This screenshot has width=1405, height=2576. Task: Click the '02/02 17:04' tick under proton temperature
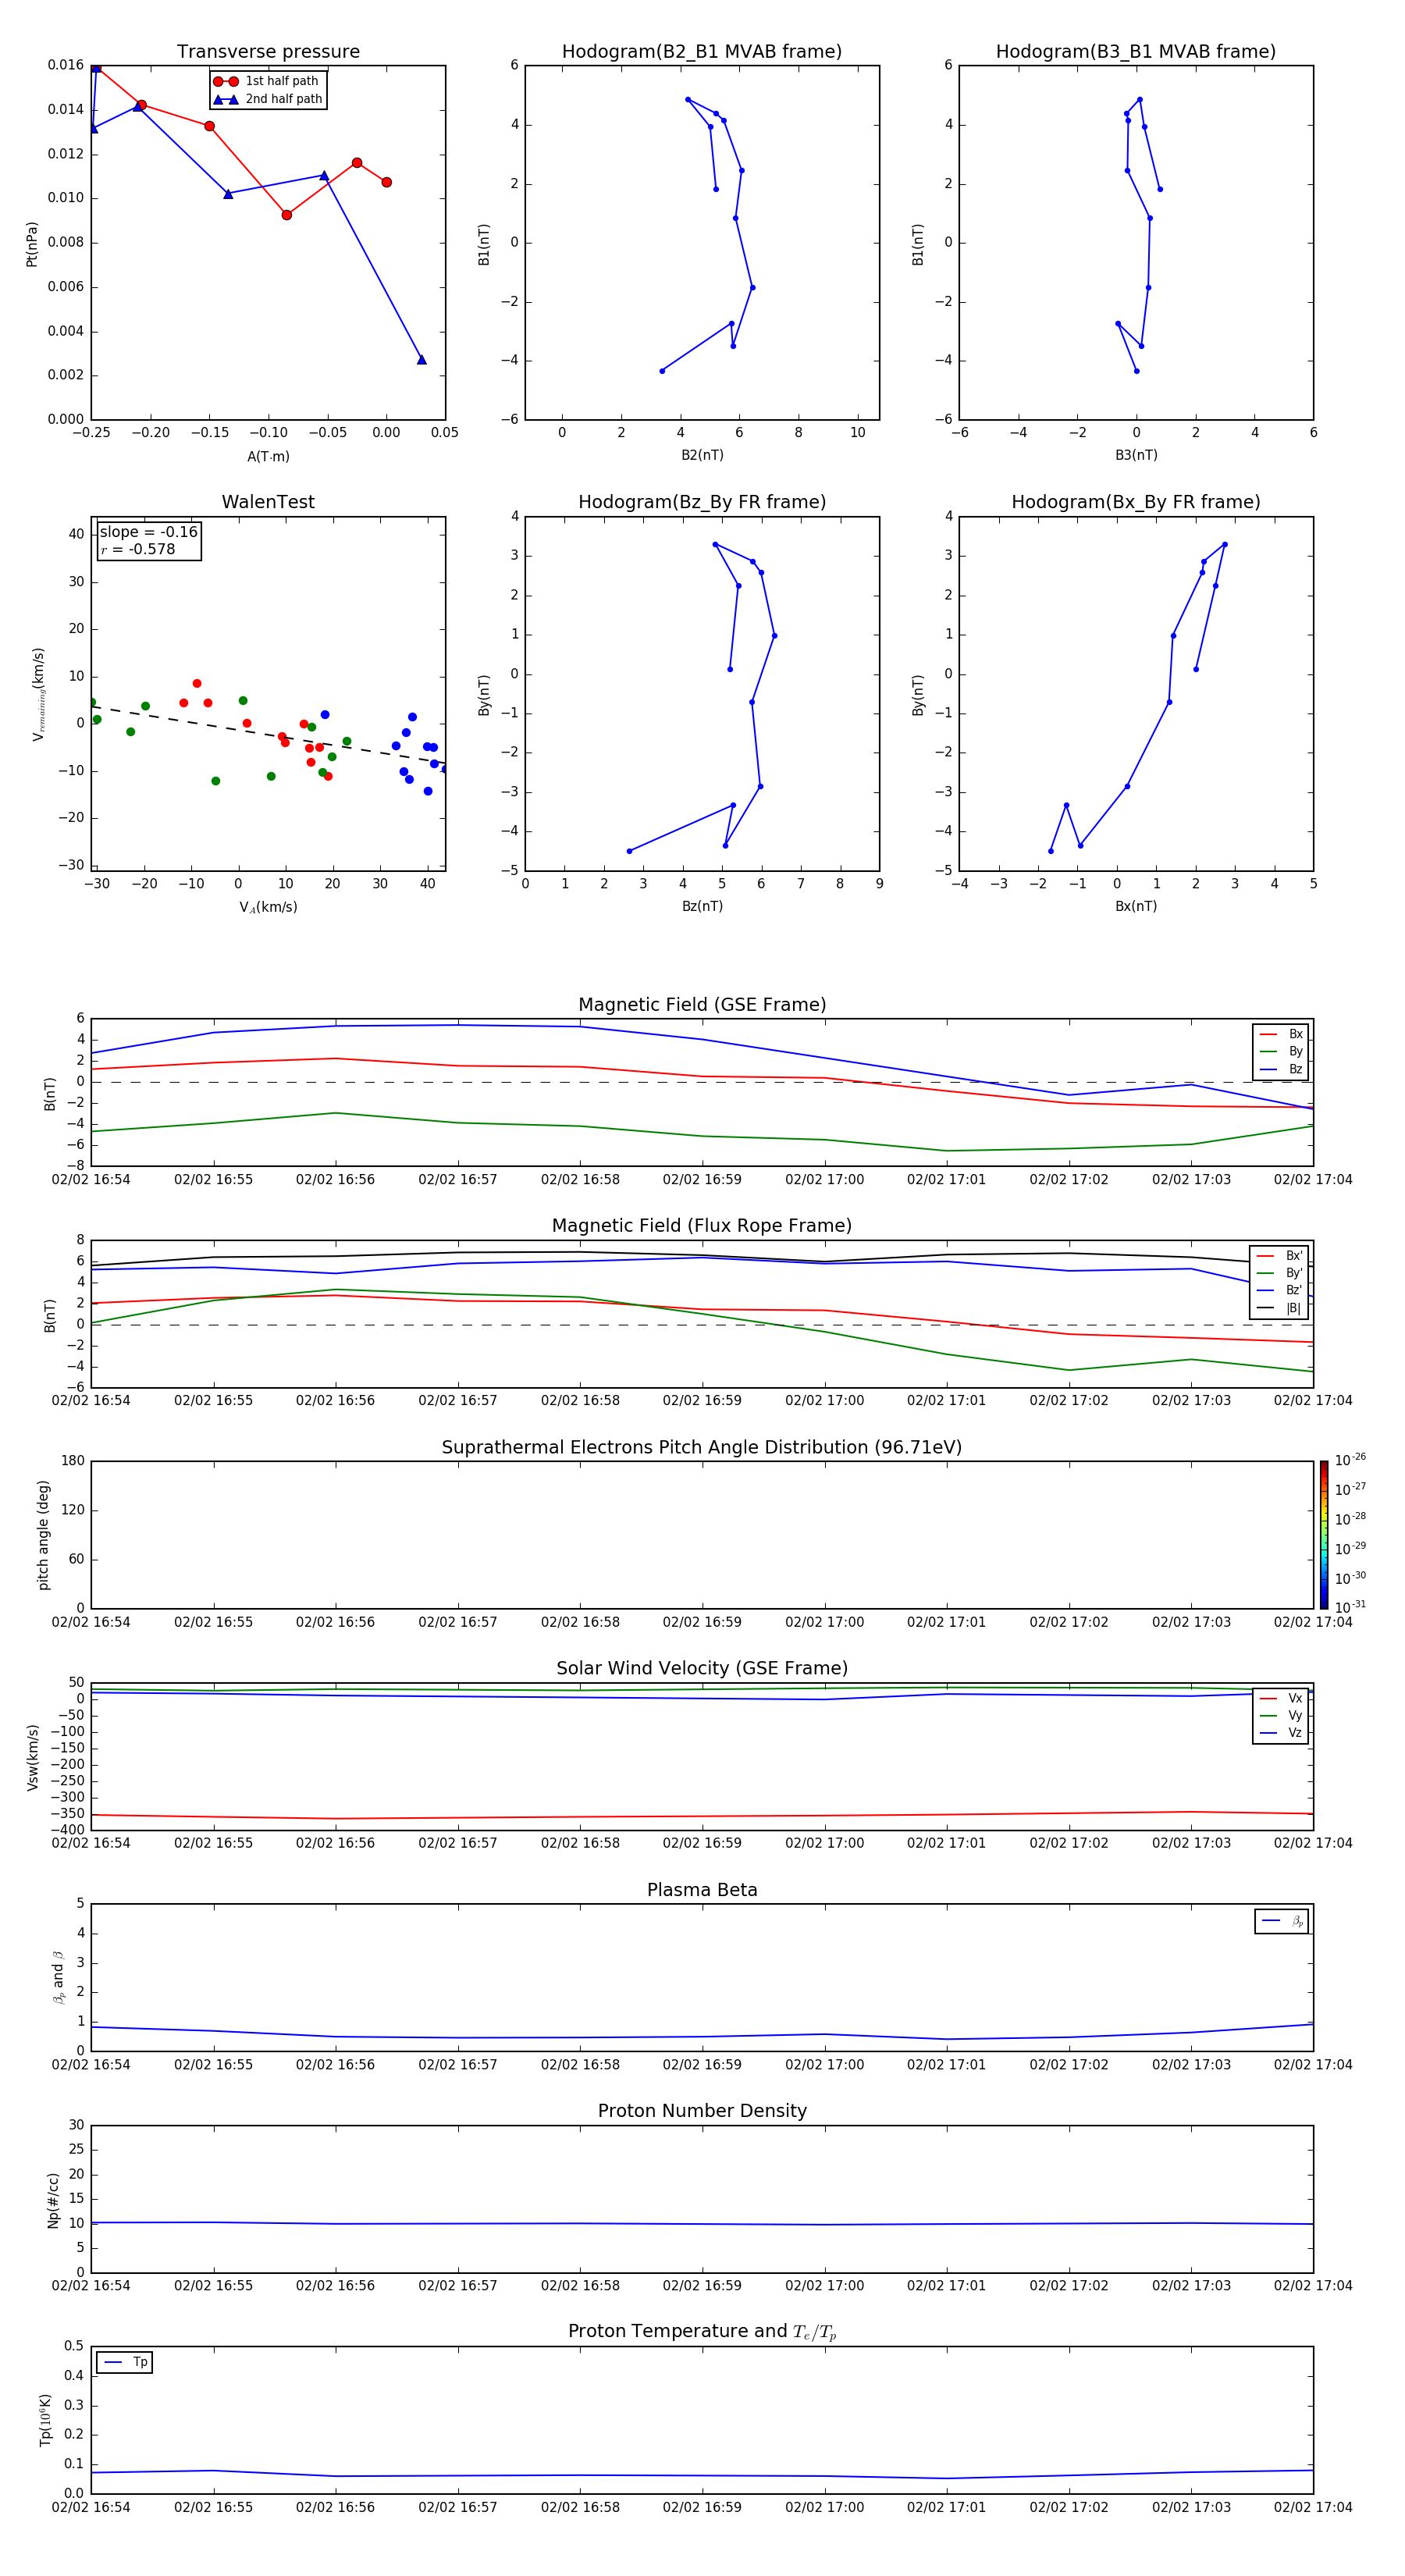point(1313,2507)
